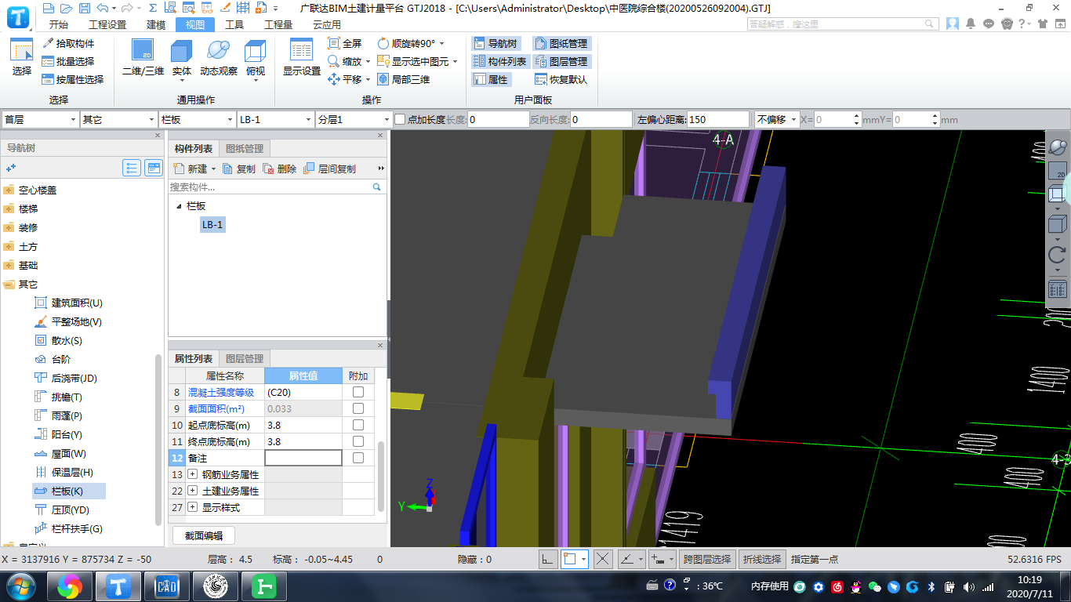
Task: Open the 工程设置 ribbon tab
Action: [x=107, y=24]
